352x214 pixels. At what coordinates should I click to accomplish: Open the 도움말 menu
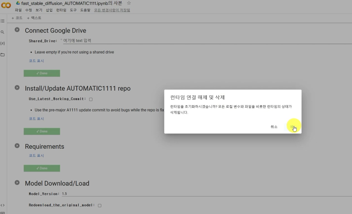pos(85,10)
